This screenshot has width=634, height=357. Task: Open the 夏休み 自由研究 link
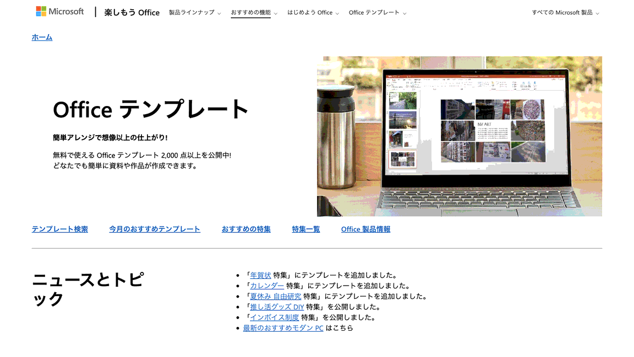[x=275, y=296]
